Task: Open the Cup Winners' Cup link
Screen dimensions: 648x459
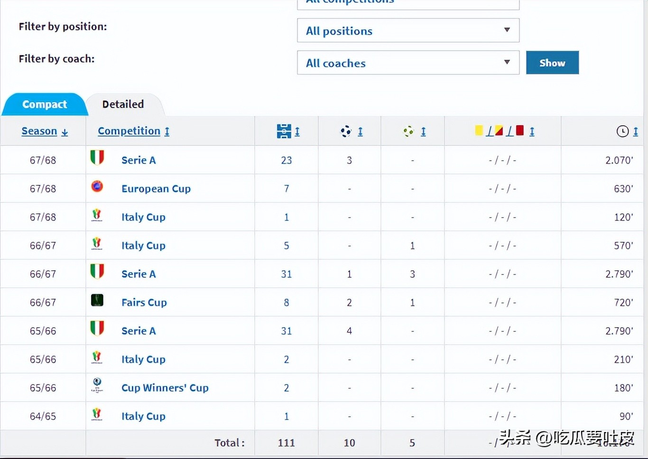Action: point(165,388)
